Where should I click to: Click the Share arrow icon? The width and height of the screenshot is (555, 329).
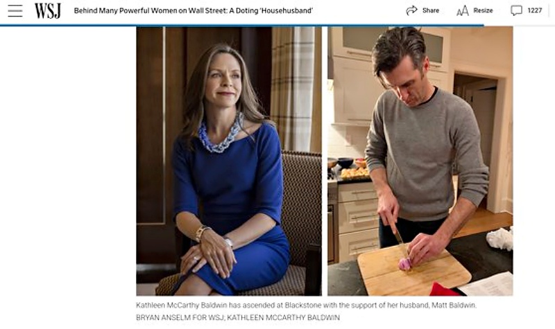[411, 10]
